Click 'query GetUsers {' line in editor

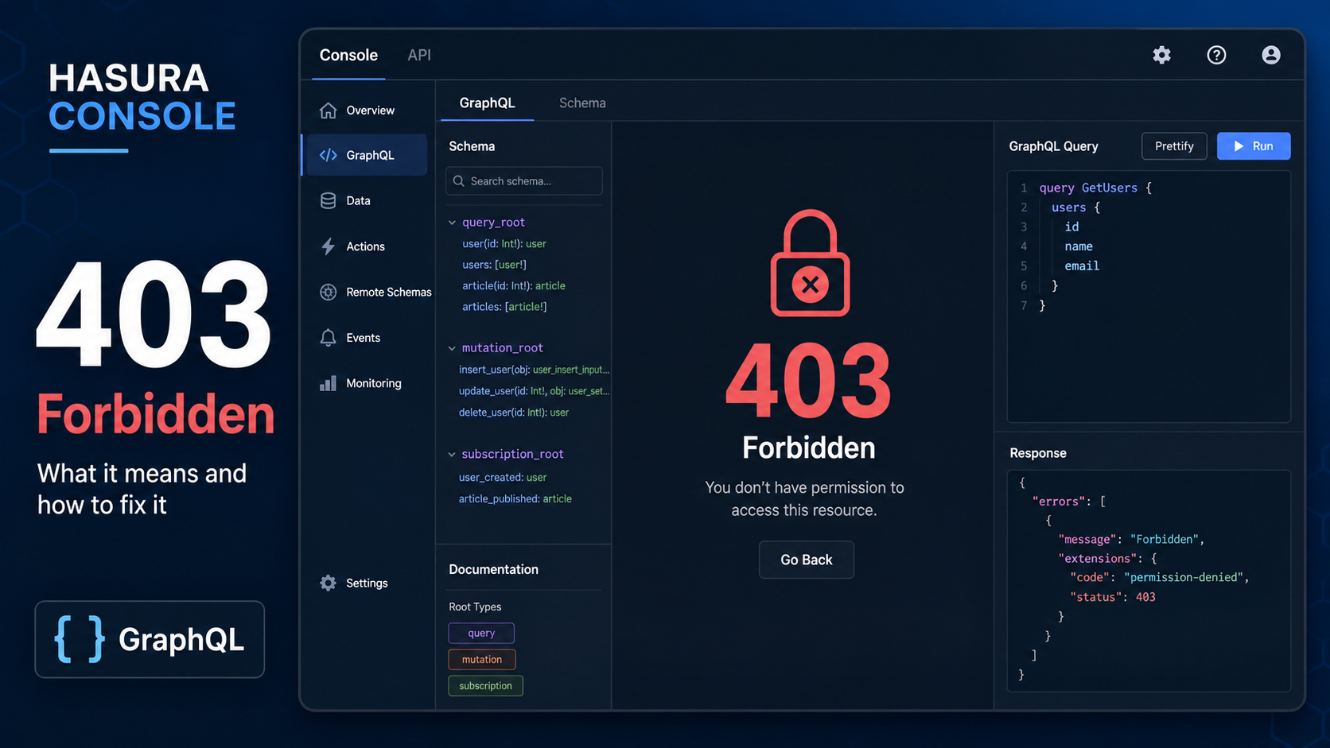(1095, 188)
